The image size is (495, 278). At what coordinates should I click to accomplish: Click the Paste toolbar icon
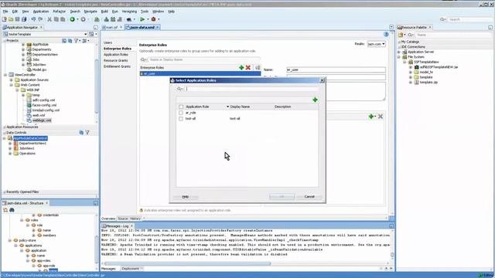click(63, 19)
